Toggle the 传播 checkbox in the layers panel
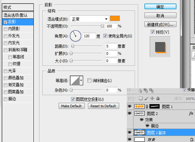The width and height of the screenshot is (195, 142). (x=184, y=90)
